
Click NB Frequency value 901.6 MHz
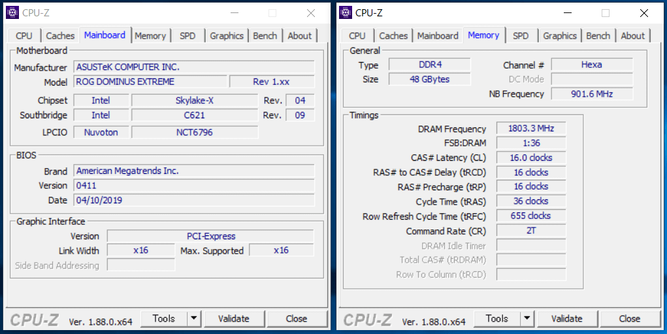click(x=592, y=93)
